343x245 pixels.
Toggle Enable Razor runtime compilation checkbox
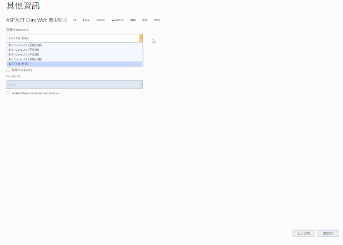tap(8, 93)
